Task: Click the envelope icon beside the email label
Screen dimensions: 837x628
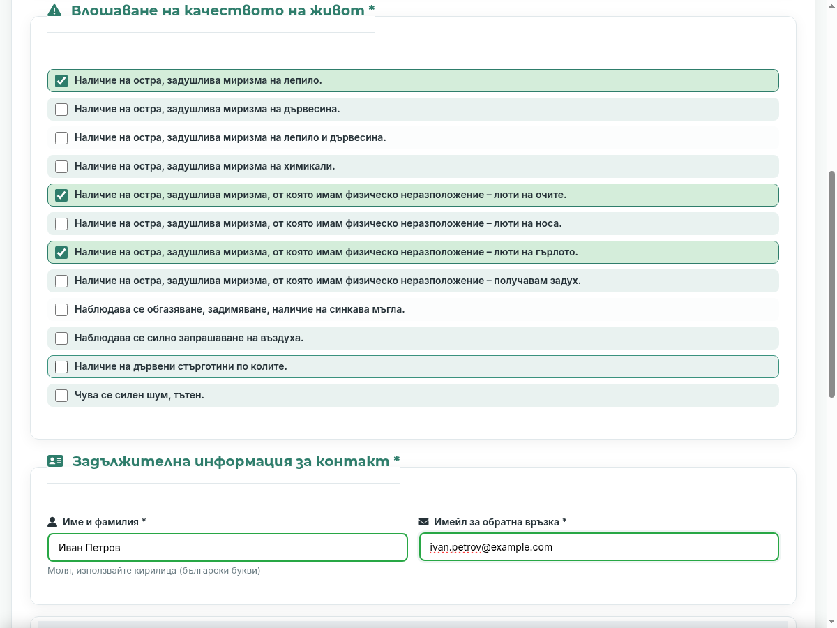Action: (423, 522)
